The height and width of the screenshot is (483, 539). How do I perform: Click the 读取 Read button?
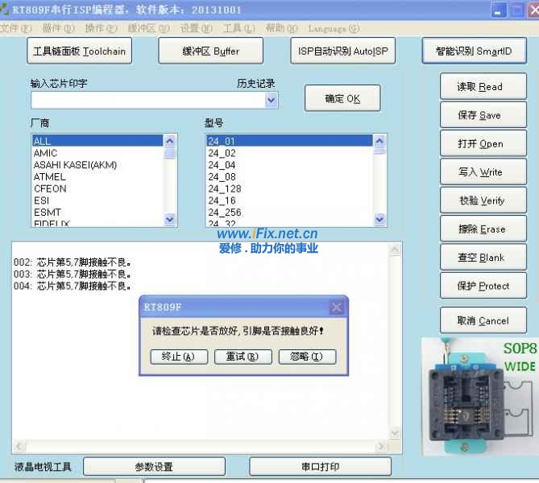coord(483,87)
